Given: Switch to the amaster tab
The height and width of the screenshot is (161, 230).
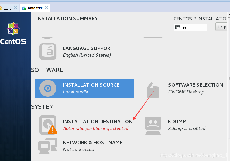Looking at the screenshot, I should click(x=35, y=8).
